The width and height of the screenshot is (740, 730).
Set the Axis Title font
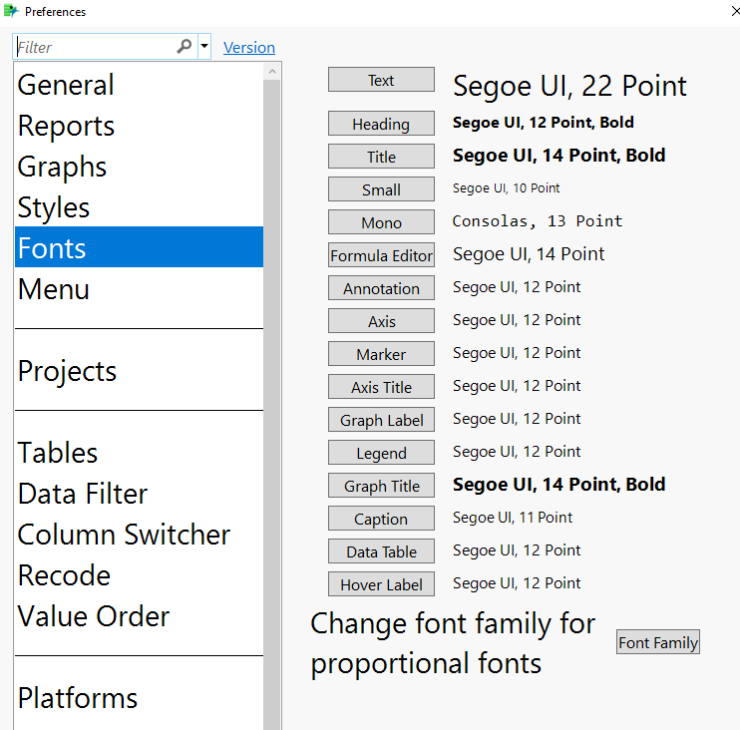coord(381,388)
